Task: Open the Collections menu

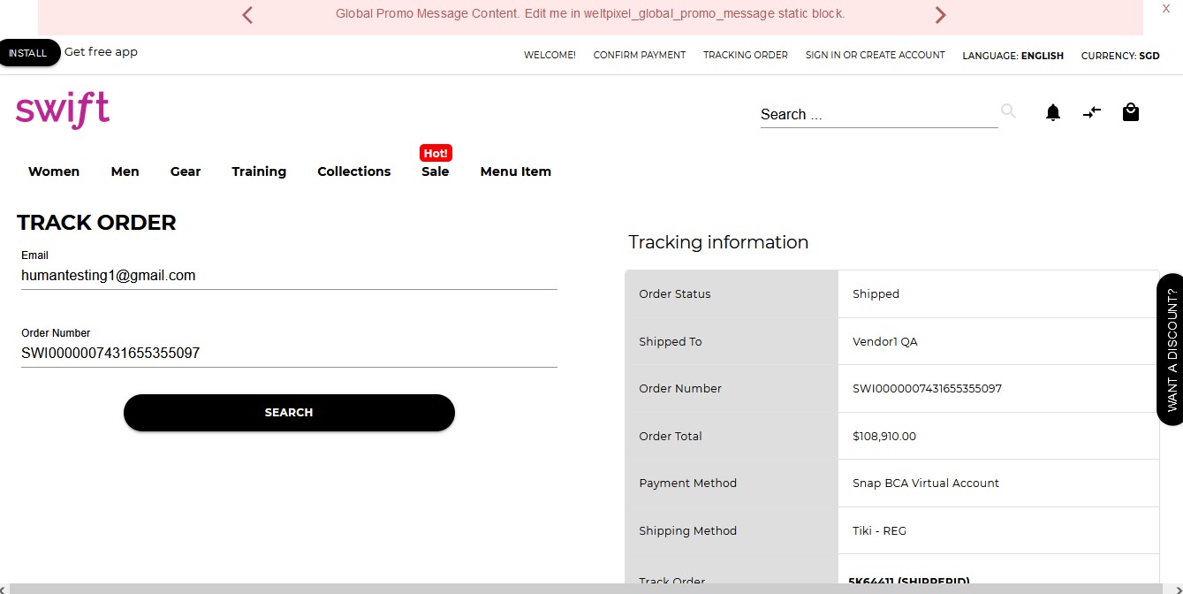Action: click(x=353, y=171)
